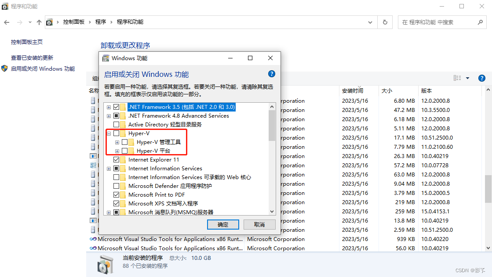The image size is (492, 277).
Task: Toggle Internet Information Services checkbox
Action: (x=116, y=168)
